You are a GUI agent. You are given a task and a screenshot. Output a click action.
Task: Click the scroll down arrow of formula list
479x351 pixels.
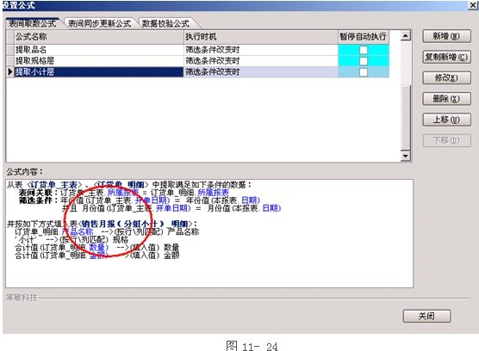coord(406,156)
